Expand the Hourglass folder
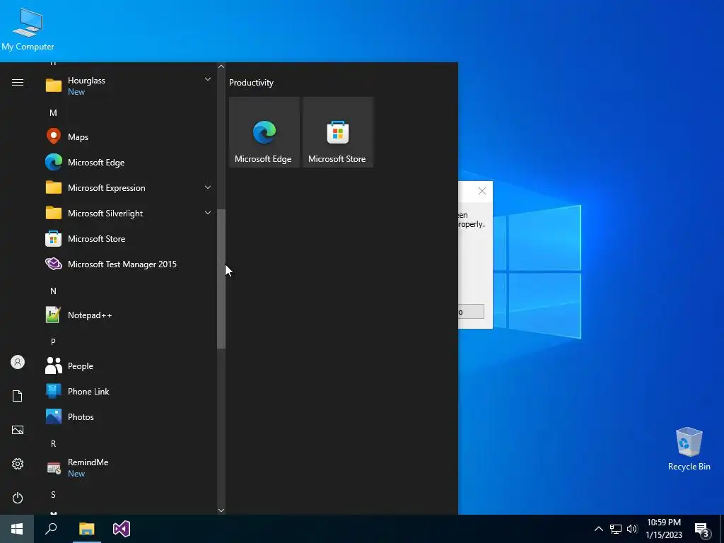724x543 pixels. [x=129, y=86]
